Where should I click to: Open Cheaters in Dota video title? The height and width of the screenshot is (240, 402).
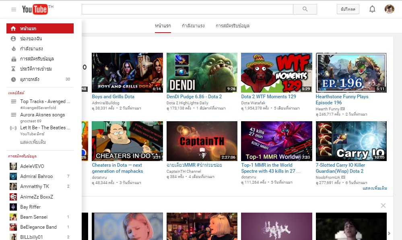(x=118, y=168)
